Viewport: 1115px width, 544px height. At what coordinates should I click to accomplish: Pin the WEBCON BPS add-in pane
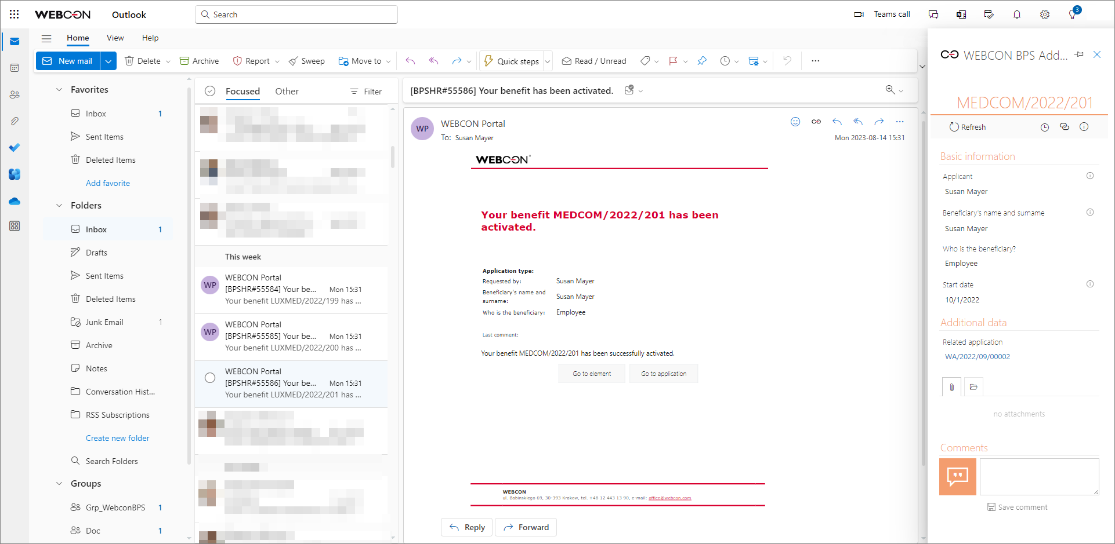(x=1079, y=54)
